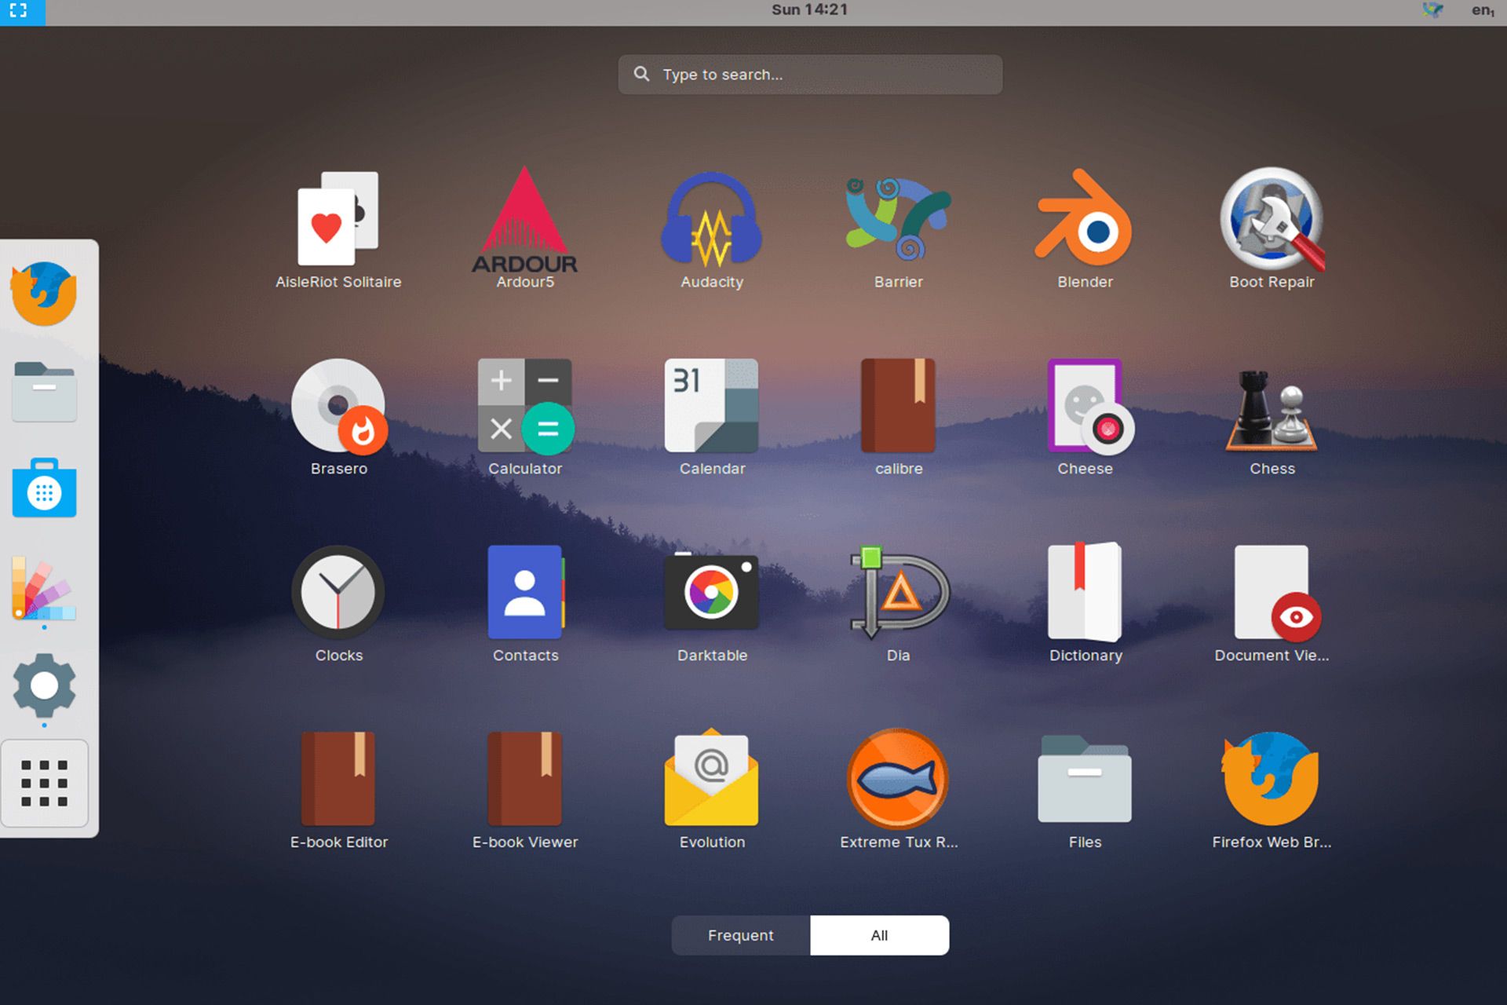Screen dimensions: 1507x1005
Task: Click the Type to search field
Action: click(x=810, y=75)
